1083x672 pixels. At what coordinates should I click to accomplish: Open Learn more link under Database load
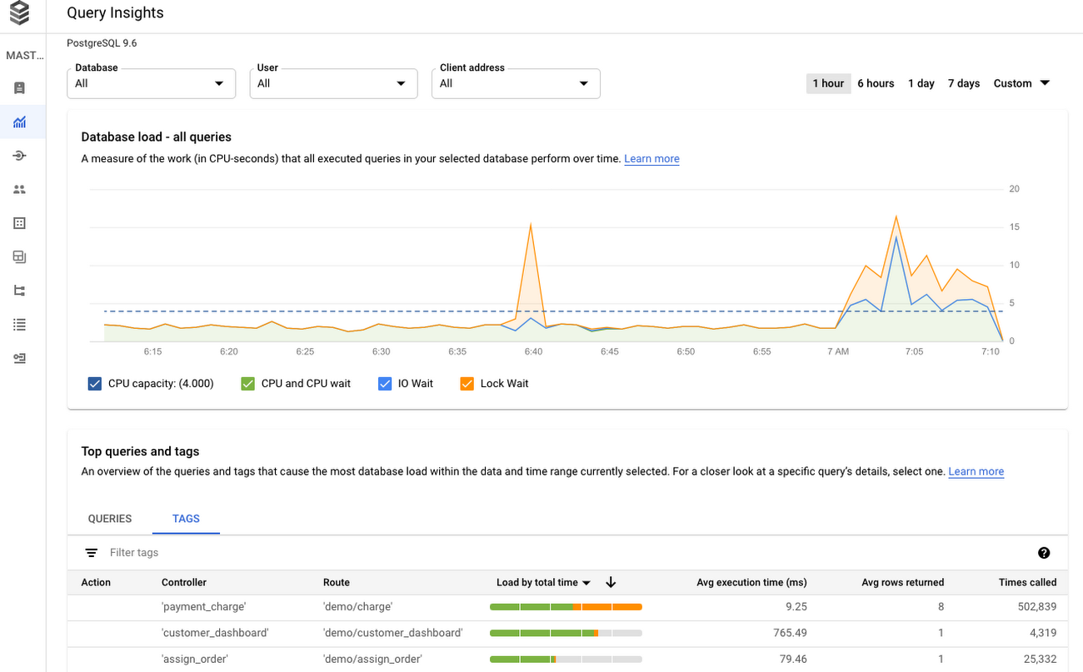click(651, 159)
